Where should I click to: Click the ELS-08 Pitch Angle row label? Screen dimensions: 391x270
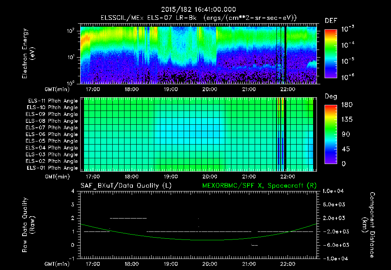tap(52, 121)
